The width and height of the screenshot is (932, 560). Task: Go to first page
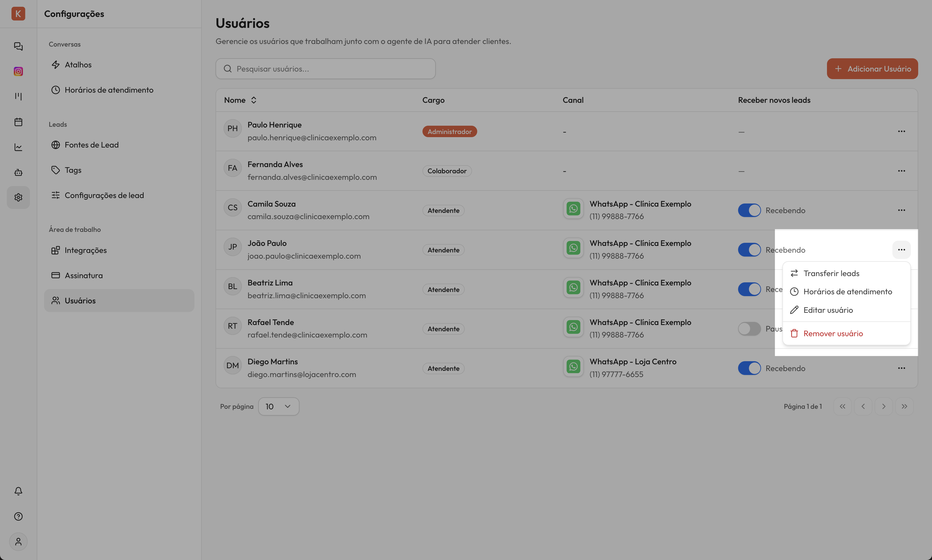[842, 406]
